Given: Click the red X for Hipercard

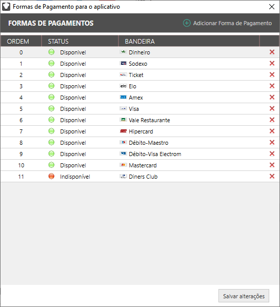Looking at the screenshot, I should (x=272, y=131).
